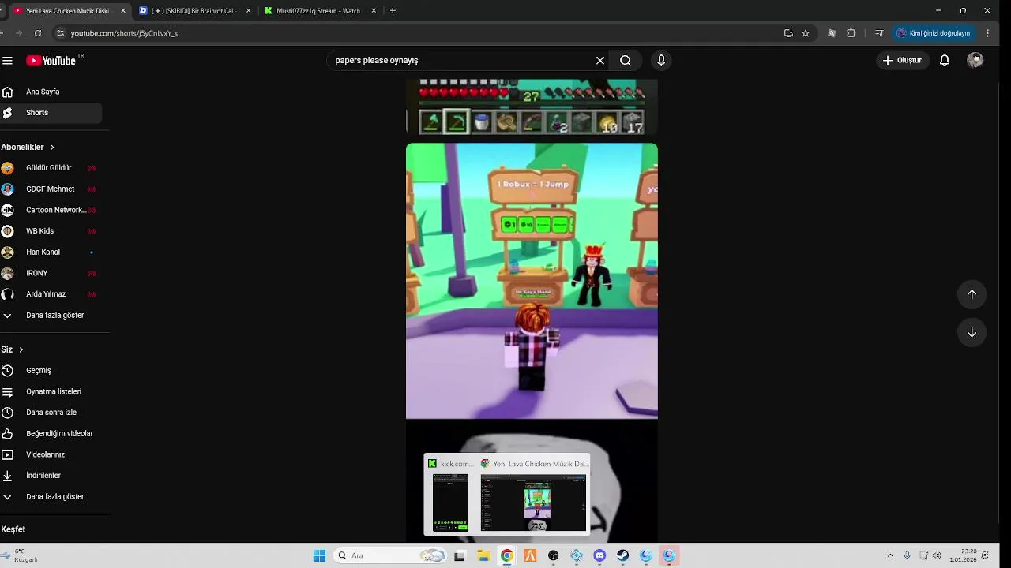Open Discord from the taskbar
This screenshot has width=1011, height=568.
tap(599, 555)
